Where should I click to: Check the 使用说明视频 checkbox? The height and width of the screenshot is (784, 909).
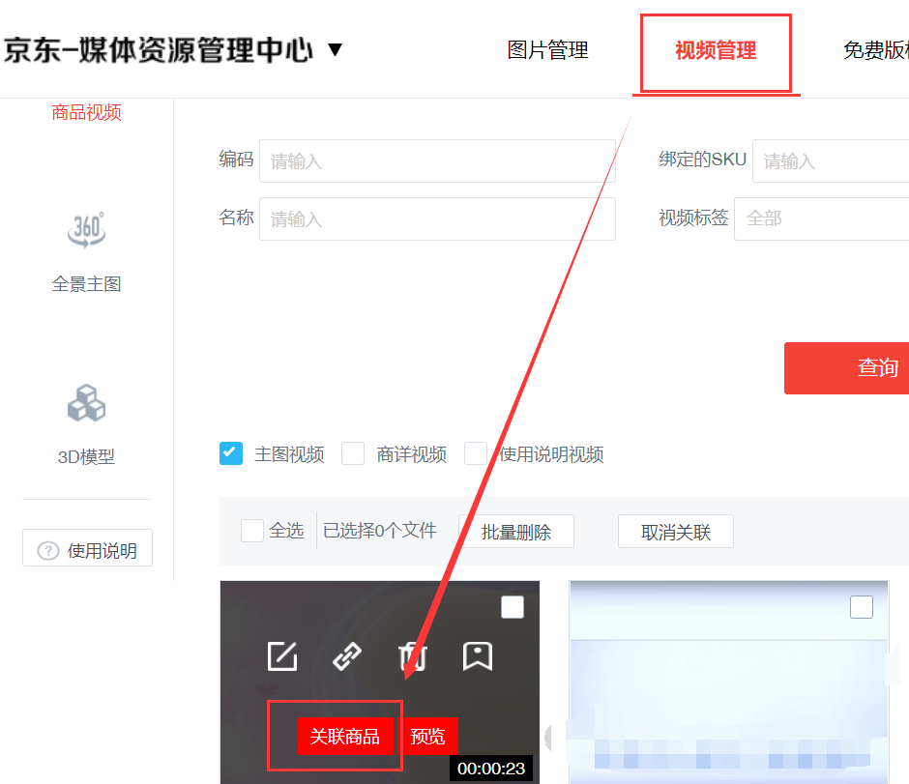click(x=476, y=453)
